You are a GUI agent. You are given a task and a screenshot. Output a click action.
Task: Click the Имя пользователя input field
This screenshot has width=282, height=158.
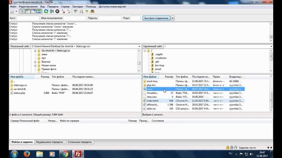(x=74, y=18)
